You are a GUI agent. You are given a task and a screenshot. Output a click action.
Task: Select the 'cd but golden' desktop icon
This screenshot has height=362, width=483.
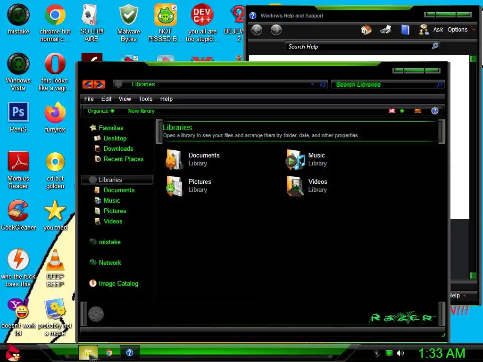pos(55,170)
